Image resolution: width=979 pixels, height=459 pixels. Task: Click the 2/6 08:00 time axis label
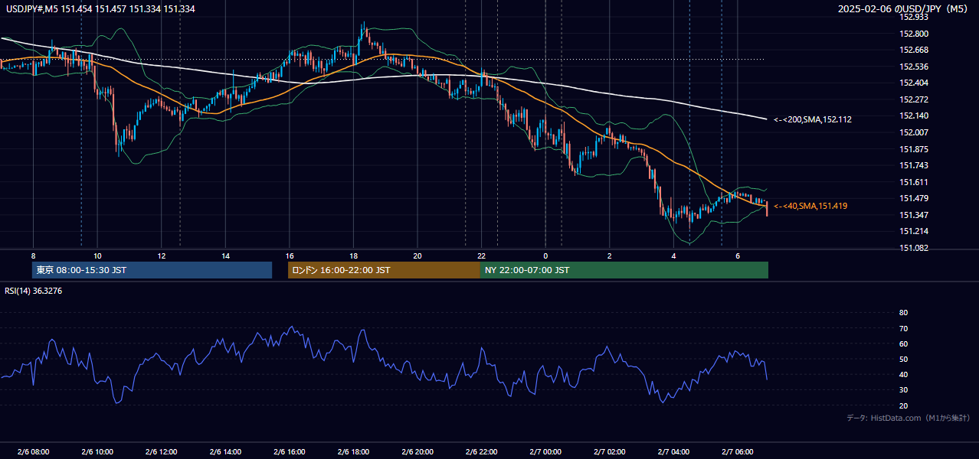33,451
